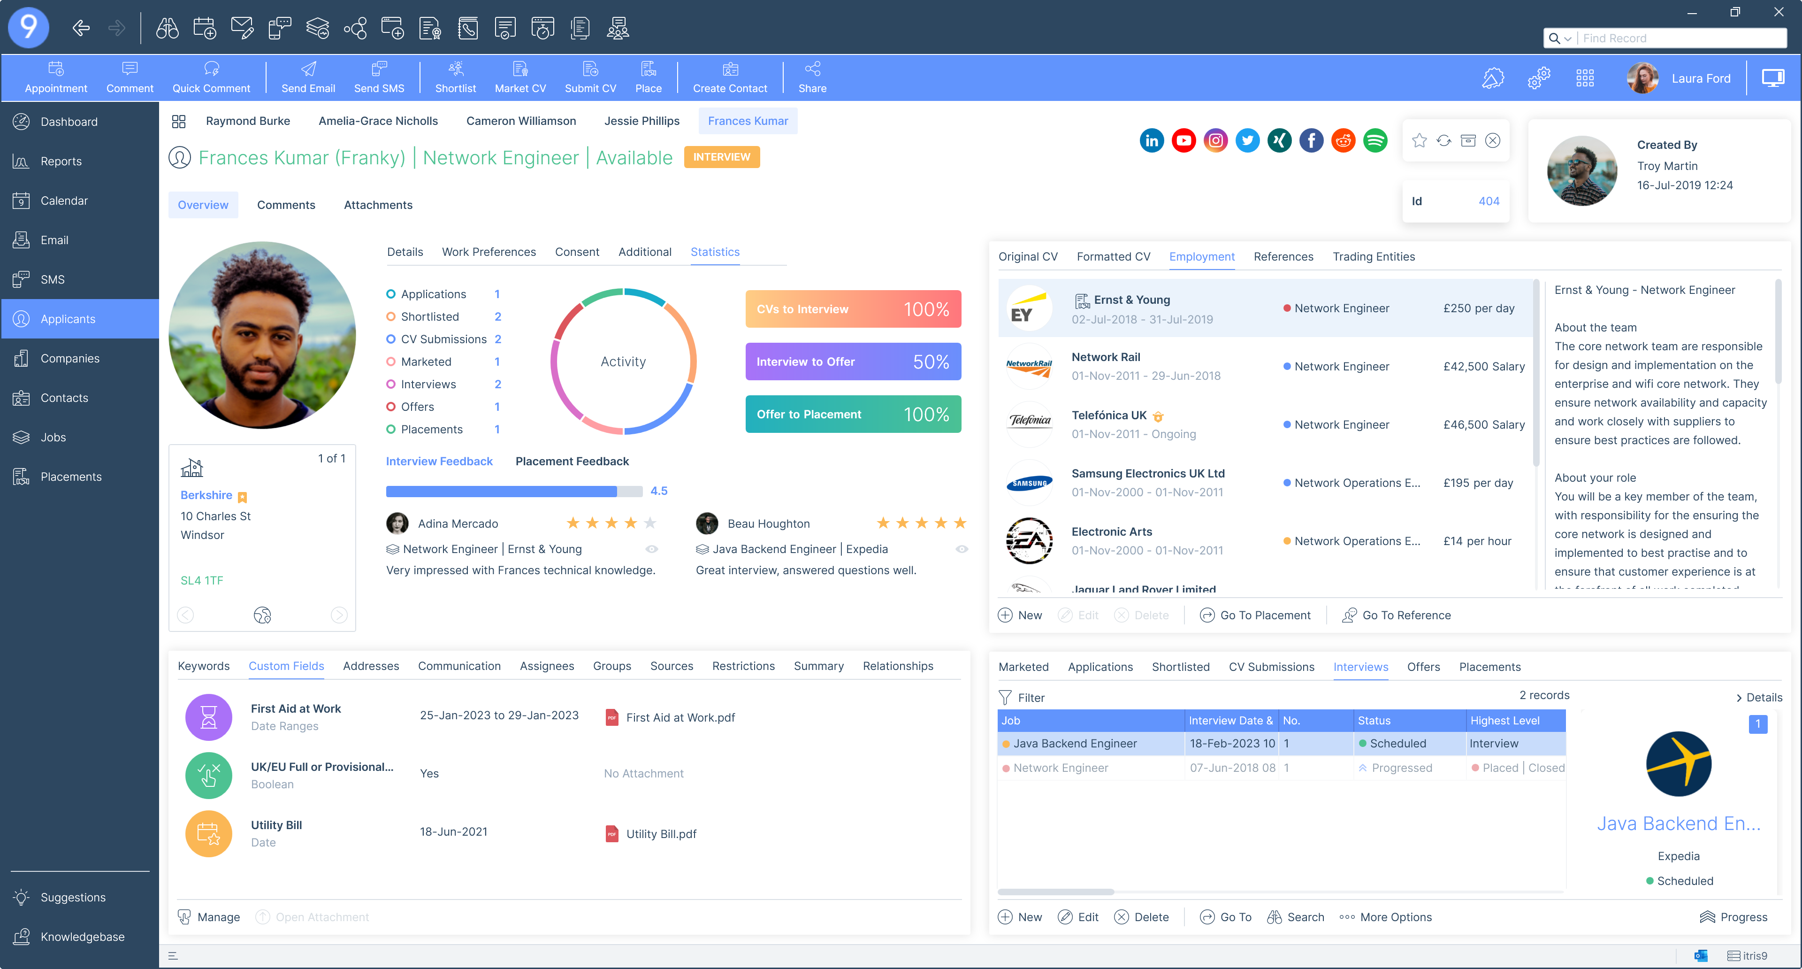Click inside the Find Record search field
Viewport: 1802px width, 969px height.
pos(1682,38)
